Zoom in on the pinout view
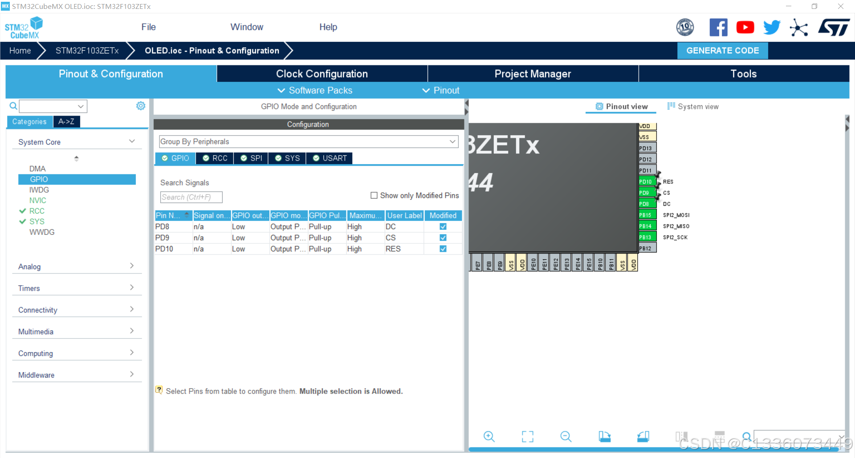This screenshot has height=458, width=855. coord(489,436)
